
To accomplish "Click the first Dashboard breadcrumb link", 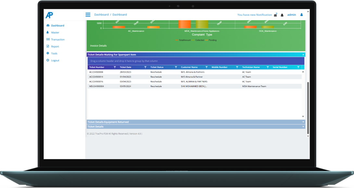I will pyautogui.click(x=101, y=15).
